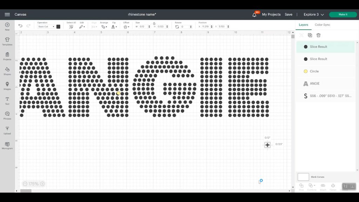Open the Operation Basic Cut dropdown
Screen dimensions: 359x202
46,27
